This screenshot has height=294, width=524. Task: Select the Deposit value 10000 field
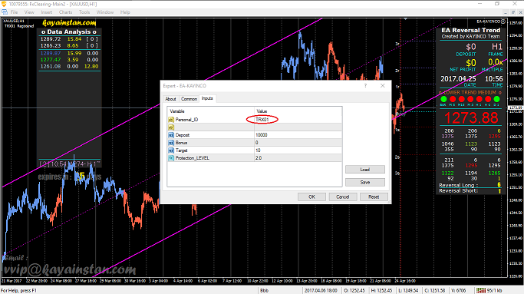(298, 135)
